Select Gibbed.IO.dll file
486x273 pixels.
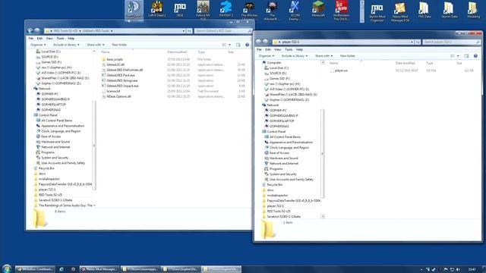pyautogui.click(x=113, y=64)
